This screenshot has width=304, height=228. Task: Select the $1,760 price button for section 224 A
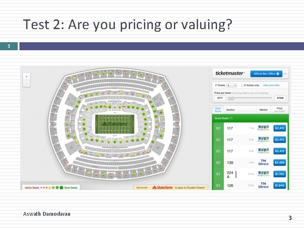pos(280,174)
